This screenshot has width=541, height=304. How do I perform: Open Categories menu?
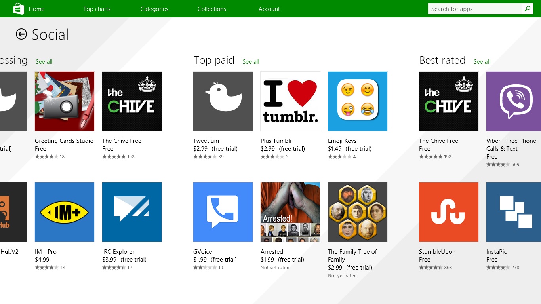[x=154, y=9]
